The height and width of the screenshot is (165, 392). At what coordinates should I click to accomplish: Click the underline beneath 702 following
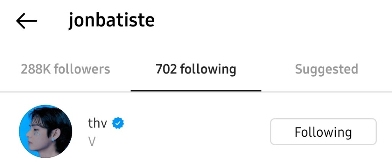(x=196, y=91)
